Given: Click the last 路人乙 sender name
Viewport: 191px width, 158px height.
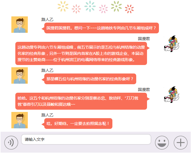Looking at the screenshot, I should coord(47,115).
